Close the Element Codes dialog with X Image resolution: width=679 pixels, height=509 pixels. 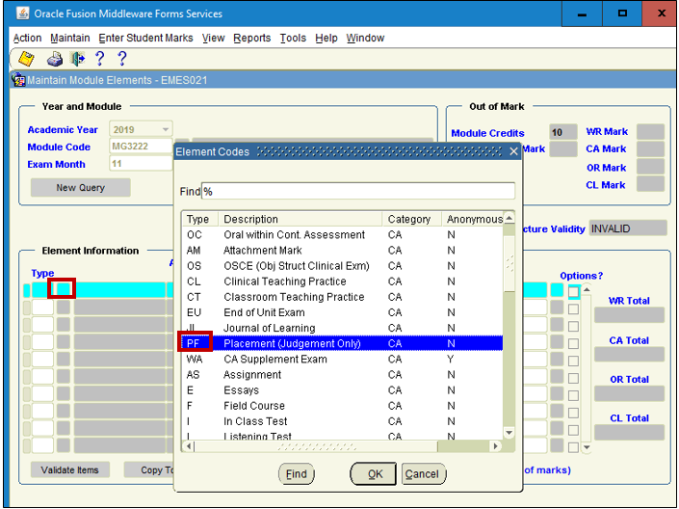[513, 151]
